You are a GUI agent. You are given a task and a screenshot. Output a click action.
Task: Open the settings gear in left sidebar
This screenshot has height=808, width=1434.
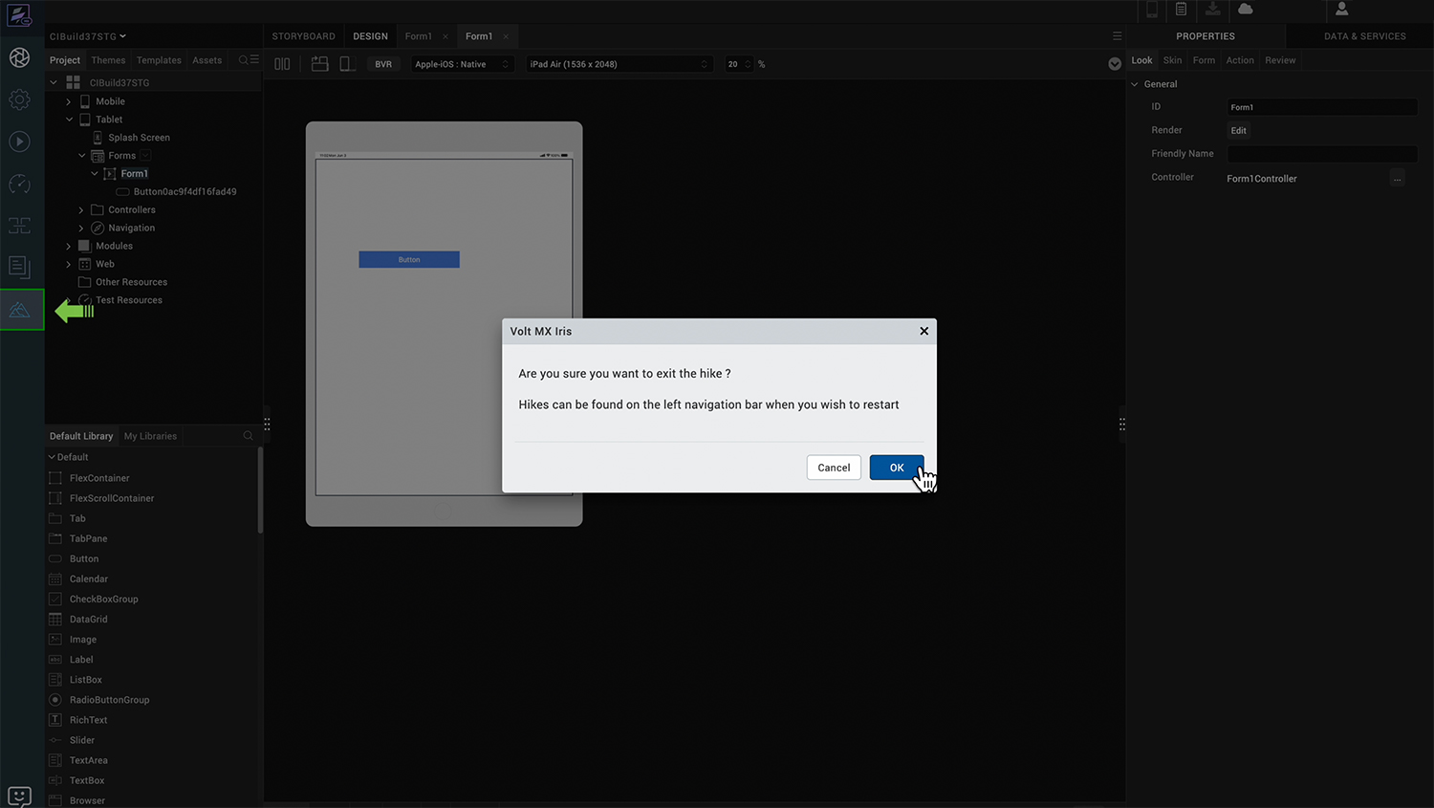(19, 99)
